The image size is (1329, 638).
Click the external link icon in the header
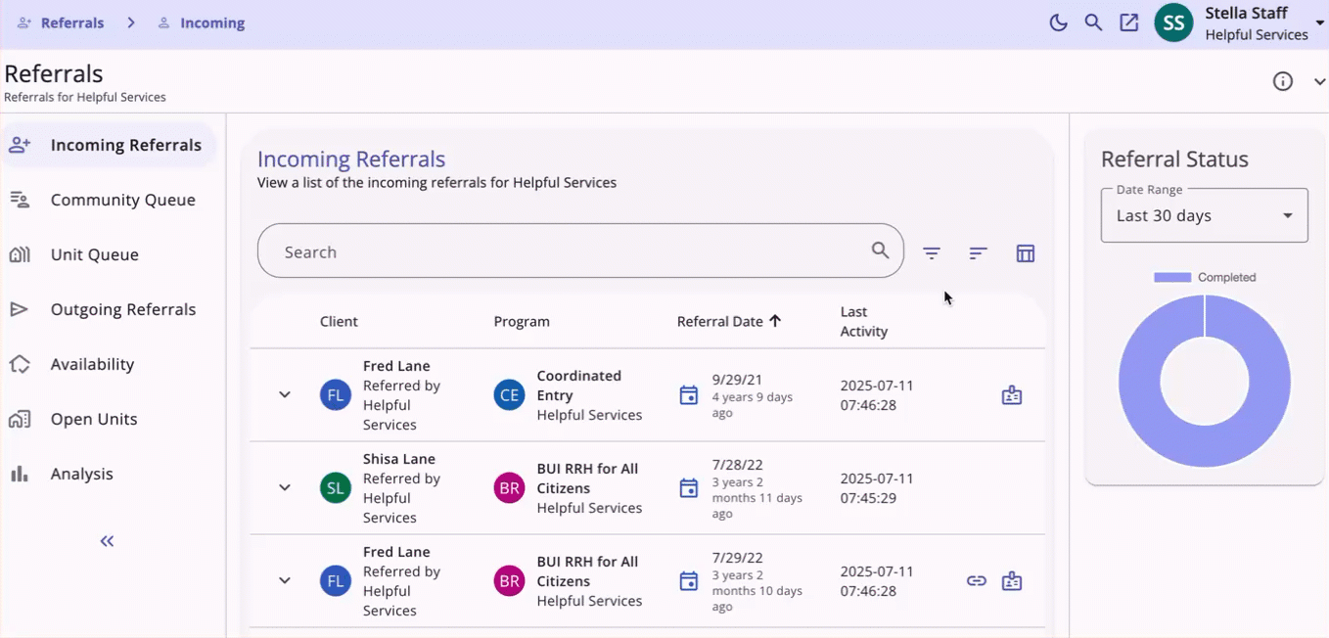(x=1128, y=22)
